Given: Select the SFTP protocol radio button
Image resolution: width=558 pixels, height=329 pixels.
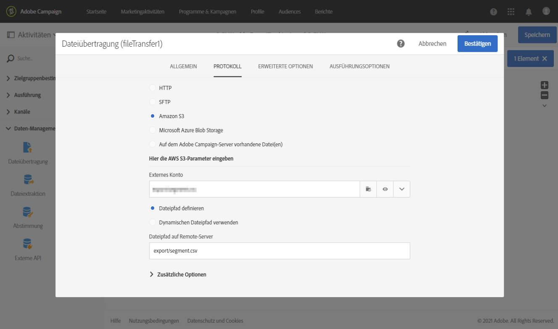Looking at the screenshot, I should (x=153, y=102).
